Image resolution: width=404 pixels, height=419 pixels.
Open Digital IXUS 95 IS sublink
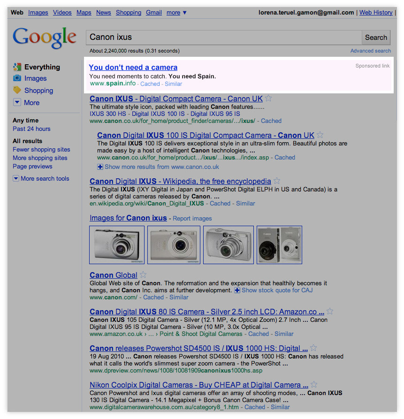(x=215, y=114)
